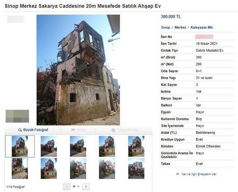The image size is (238, 192).
Task: Click the magnifier icon beside Büyük Fotoğraf
Action: [20, 130]
